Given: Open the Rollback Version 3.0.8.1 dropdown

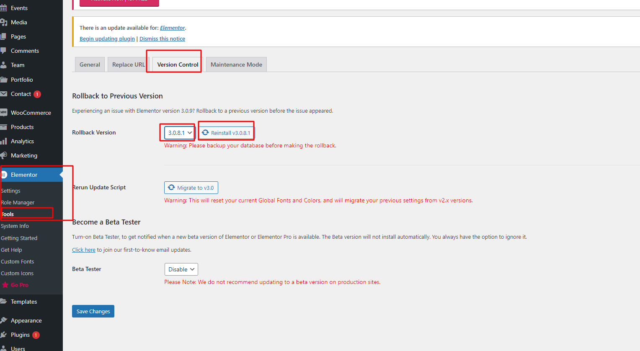Looking at the screenshot, I should click(179, 133).
